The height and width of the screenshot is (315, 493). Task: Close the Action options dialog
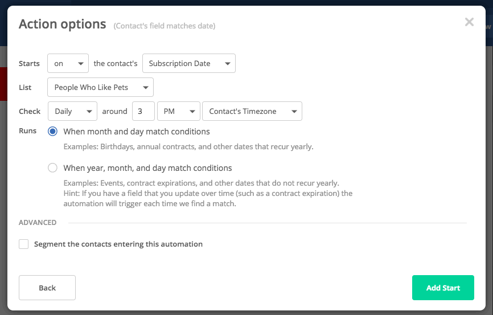click(x=469, y=22)
